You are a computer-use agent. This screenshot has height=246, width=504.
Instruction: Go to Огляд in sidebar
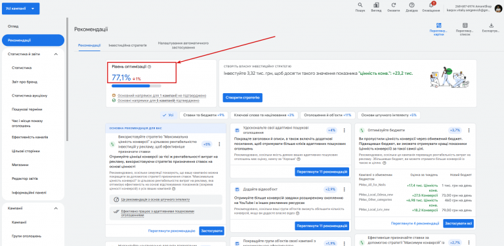coord(13,26)
